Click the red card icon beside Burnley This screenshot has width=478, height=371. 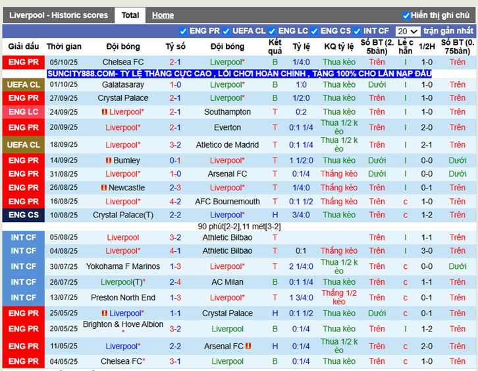[x=108, y=160]
